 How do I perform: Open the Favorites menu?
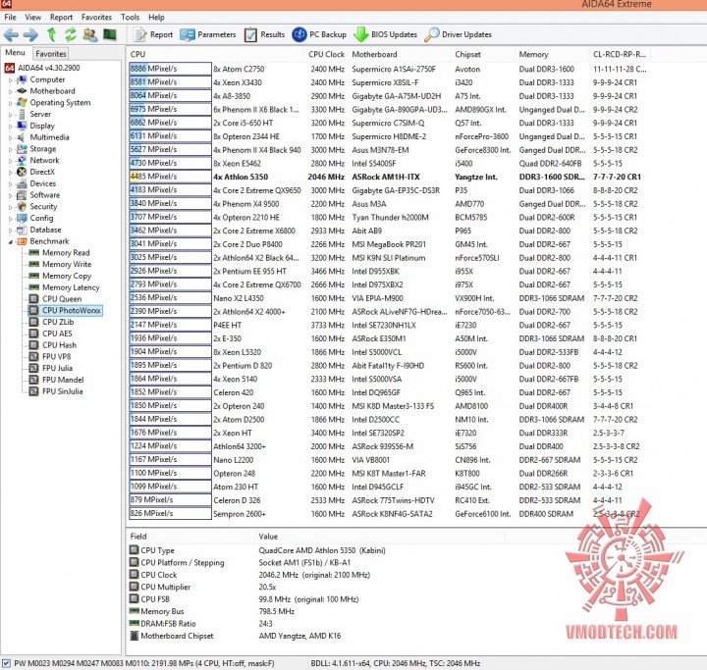96,17
